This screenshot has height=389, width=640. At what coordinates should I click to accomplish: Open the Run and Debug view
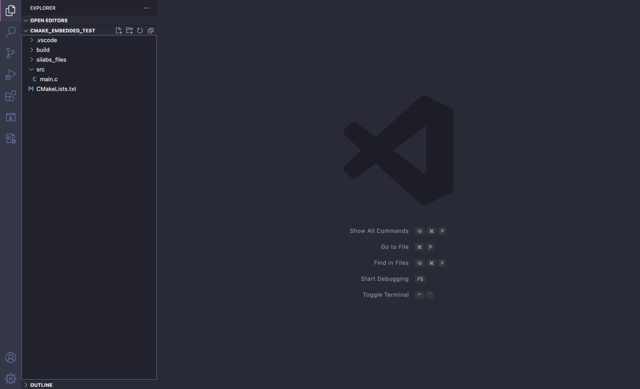(11, 74)
